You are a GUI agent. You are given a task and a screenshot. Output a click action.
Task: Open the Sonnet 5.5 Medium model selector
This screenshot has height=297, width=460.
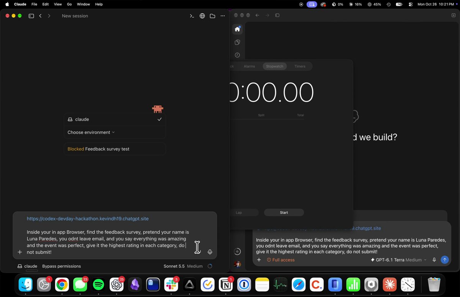click(x=183, y=266)
